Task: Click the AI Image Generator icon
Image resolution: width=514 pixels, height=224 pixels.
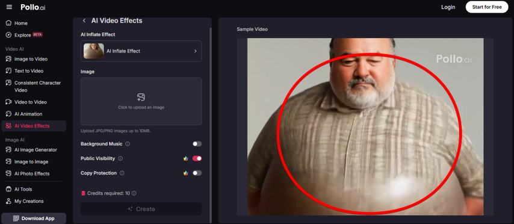Action: [x=8, y=150]
